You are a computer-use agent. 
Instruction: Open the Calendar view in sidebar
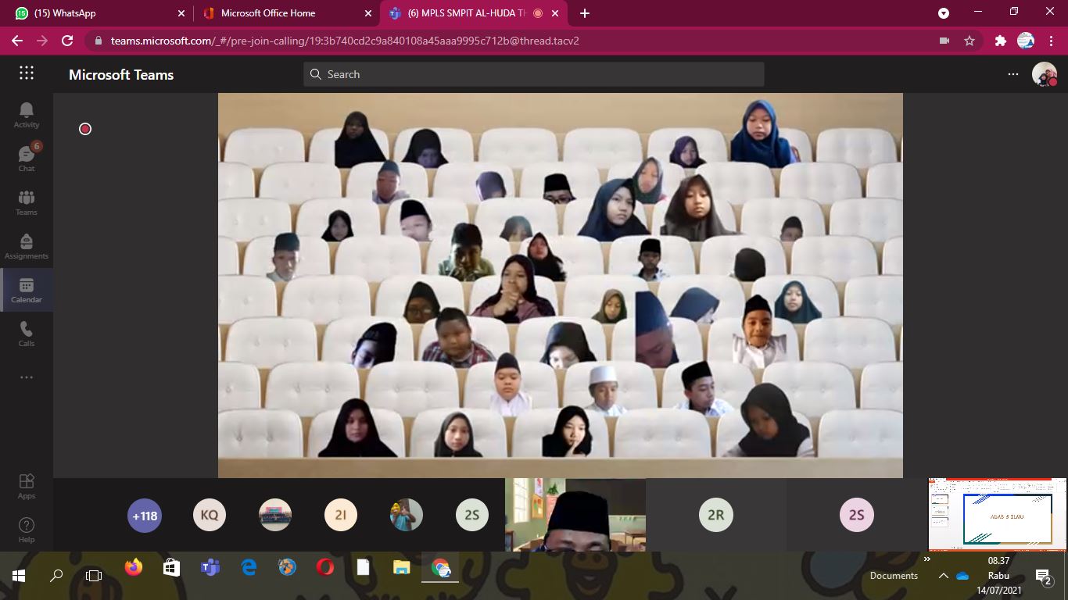click(27, 290)
